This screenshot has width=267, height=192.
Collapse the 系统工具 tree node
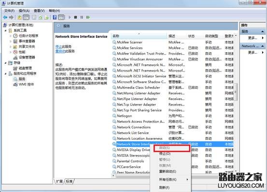coord(5,30)
